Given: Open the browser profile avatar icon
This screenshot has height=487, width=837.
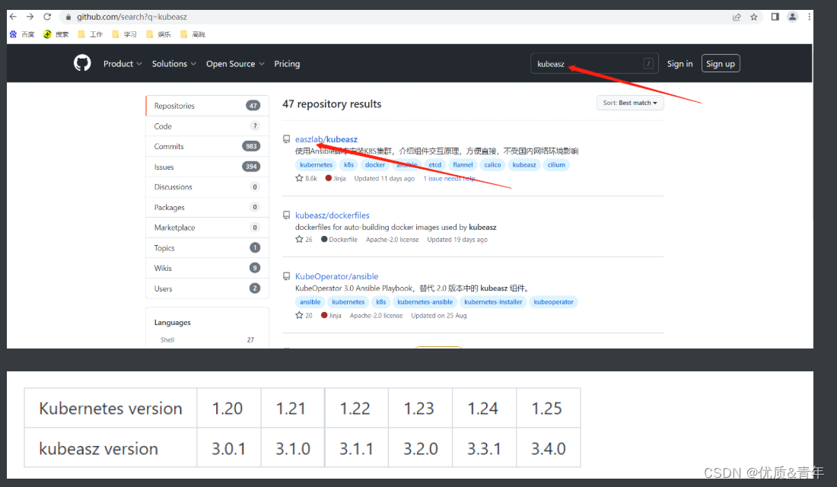Looking at the screenshot, I should pos(792,17).
